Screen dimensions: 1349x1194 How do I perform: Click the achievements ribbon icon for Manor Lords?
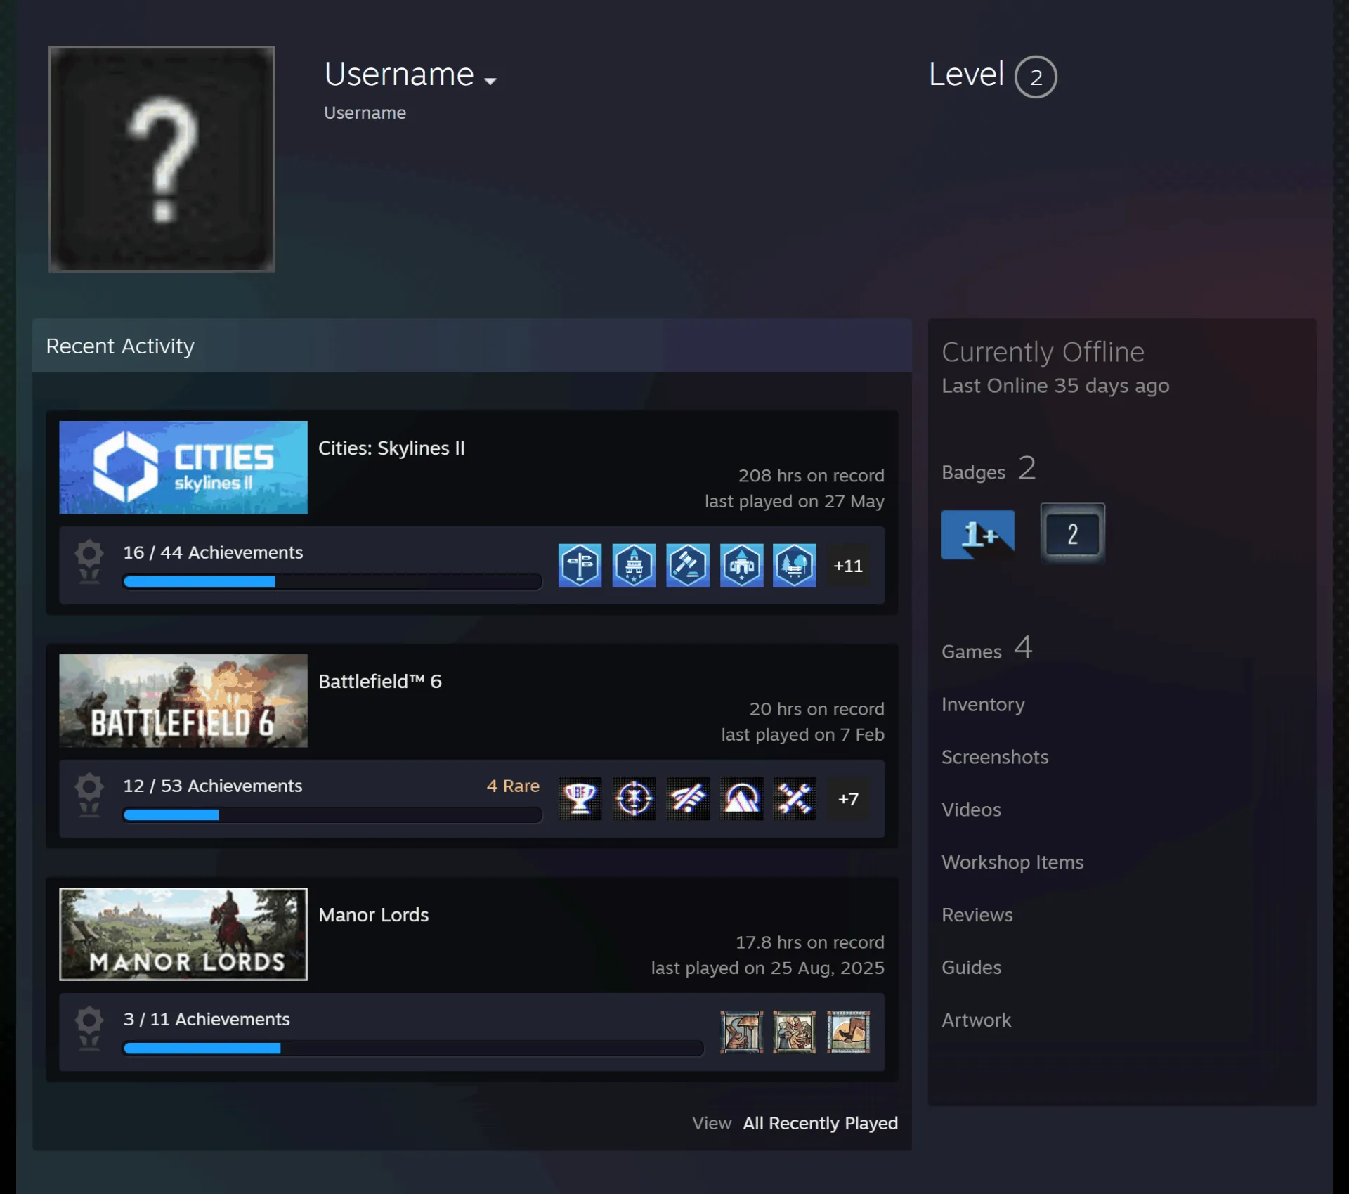(89, 1028)
